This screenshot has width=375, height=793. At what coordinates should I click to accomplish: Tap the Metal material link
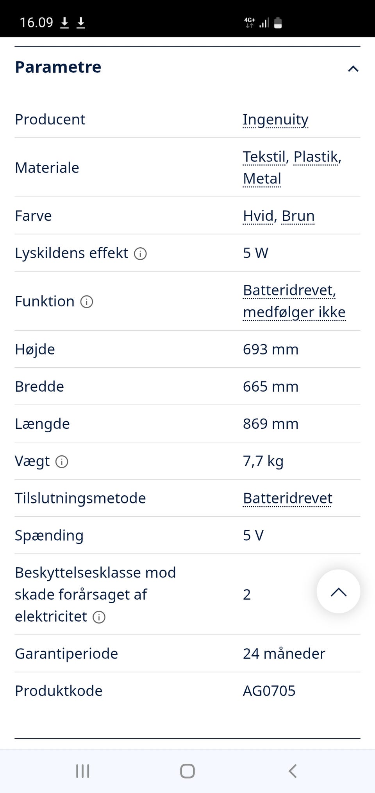pos(262,179)
